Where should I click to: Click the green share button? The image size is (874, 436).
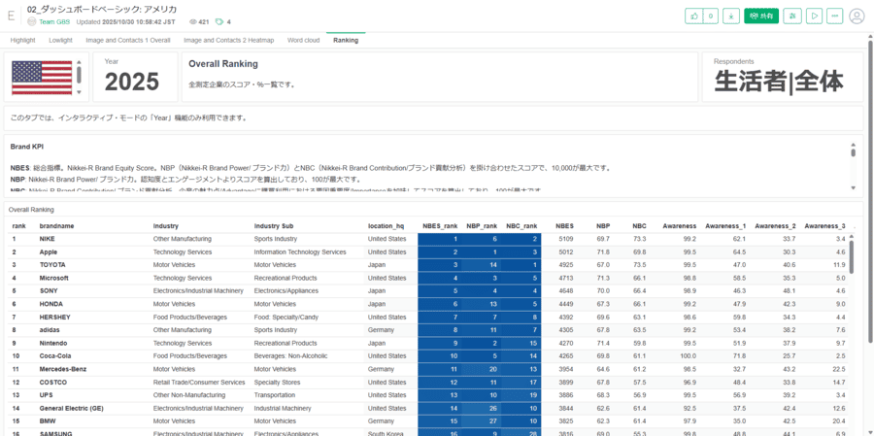tap(761, 17)
